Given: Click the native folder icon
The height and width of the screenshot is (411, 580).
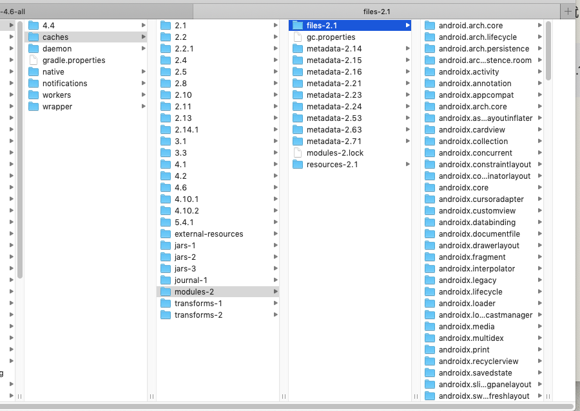Looking at the screenshot, I should coord(34,71).
